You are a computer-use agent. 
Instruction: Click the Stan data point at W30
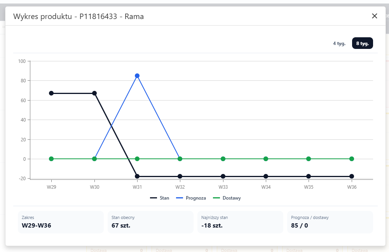[x=94, y=93]
